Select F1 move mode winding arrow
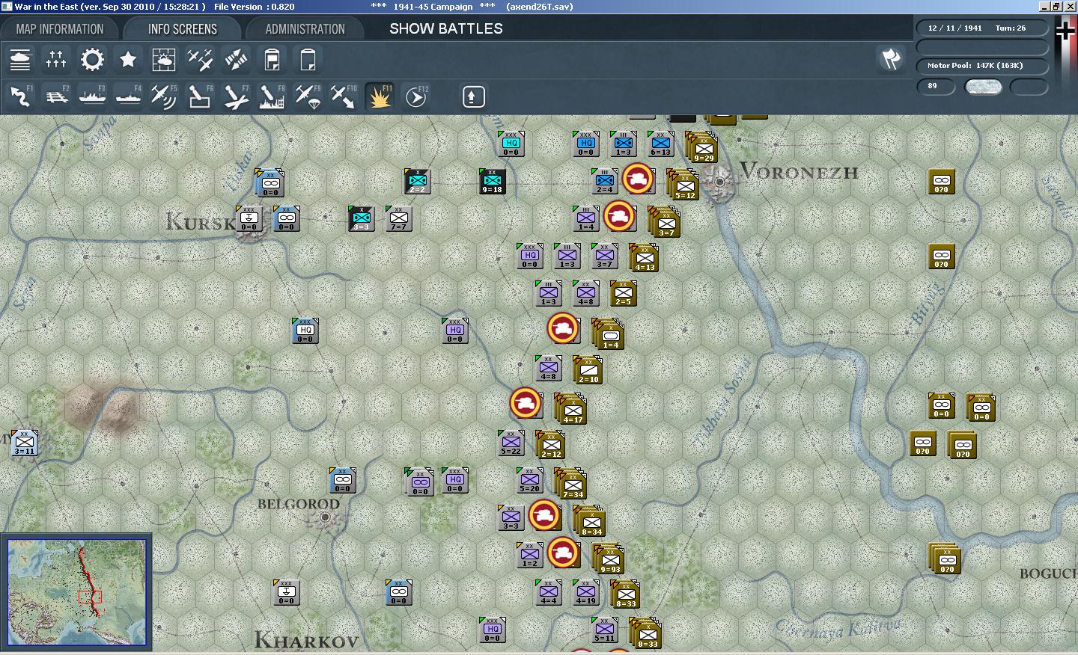1078x655 pixels. pyautogui.click(x=20, y=96)
